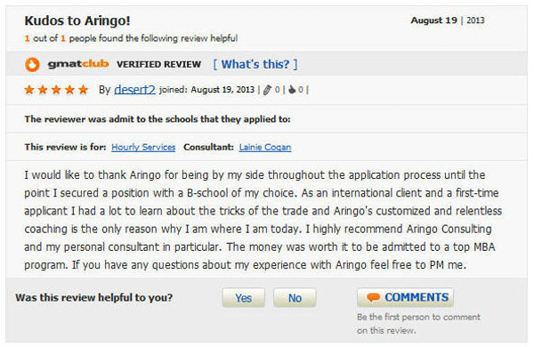Click the orange GMAT Club flame logo
The image size is (534, 347).
click(32, 64)
